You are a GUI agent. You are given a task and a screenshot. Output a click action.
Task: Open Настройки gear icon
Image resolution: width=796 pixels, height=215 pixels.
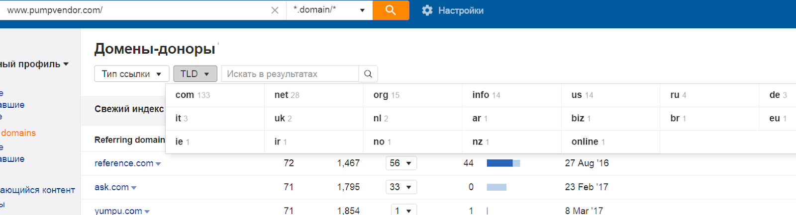coord(427,10)
